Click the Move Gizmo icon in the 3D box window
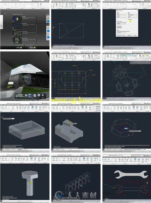Screen dimensions: 151x203 tap(40, 108)
